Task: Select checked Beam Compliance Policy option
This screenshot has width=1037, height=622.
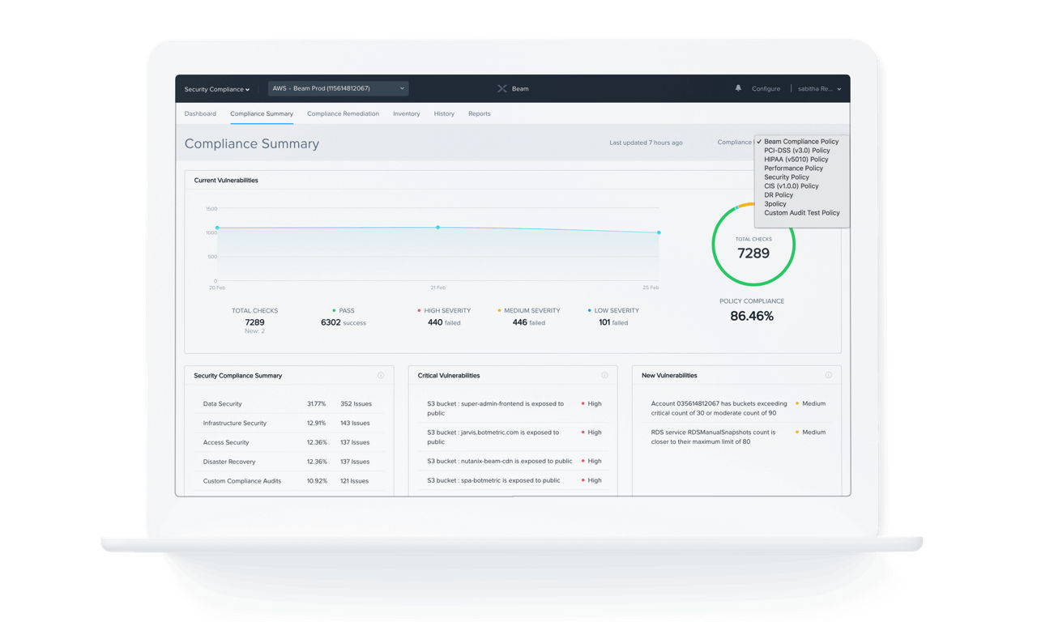Action: click(801, 142)
